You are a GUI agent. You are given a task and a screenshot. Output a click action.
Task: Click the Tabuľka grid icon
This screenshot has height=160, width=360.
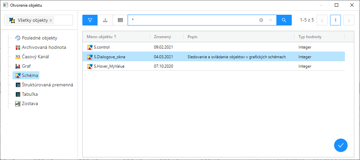tap(18, 94)
